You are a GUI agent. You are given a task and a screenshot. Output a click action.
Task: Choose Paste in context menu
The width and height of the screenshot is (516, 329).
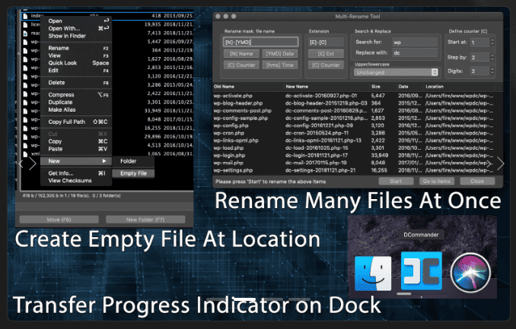tap(76, 149)
